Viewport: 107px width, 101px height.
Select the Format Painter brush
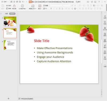14,6
